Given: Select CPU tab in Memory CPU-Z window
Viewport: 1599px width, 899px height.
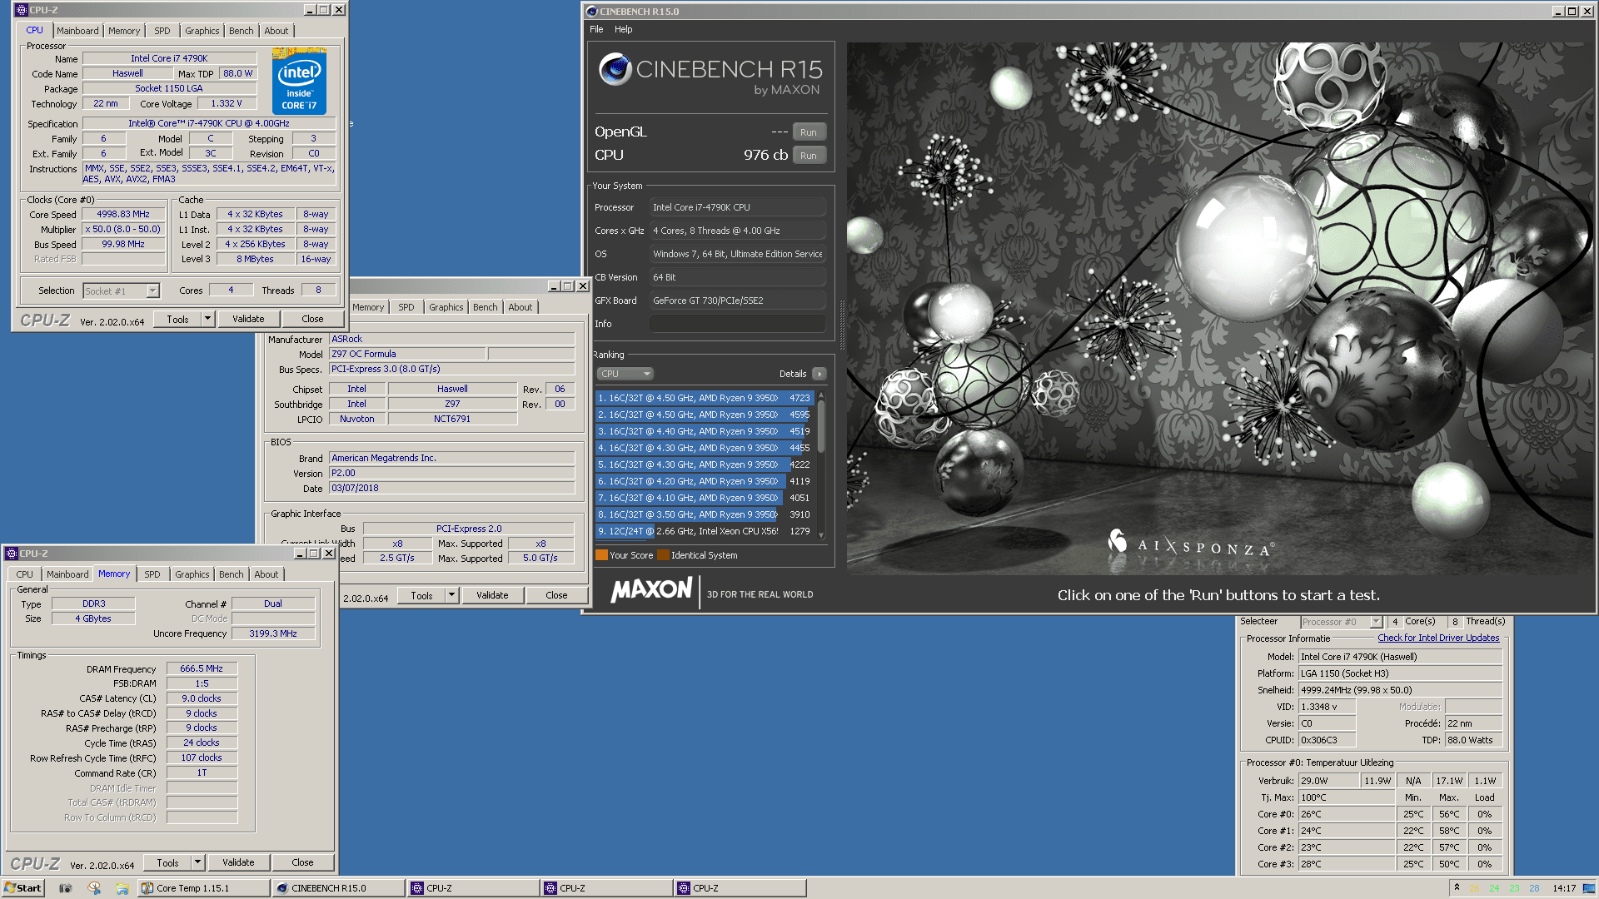Looking at the screenshot, I should point(25,574).
